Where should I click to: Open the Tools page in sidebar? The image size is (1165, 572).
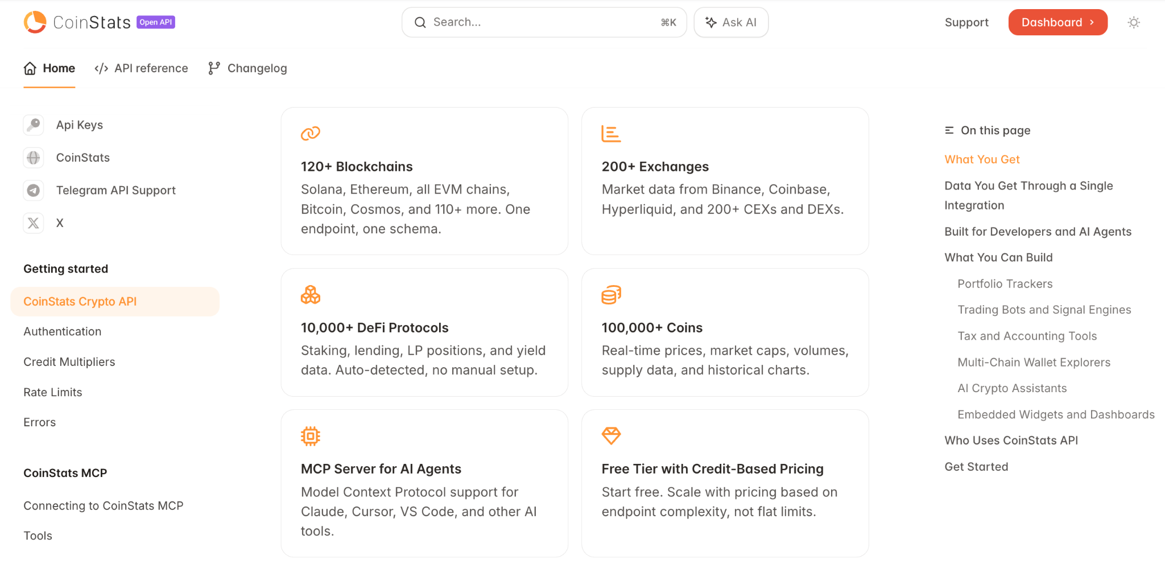38,536
